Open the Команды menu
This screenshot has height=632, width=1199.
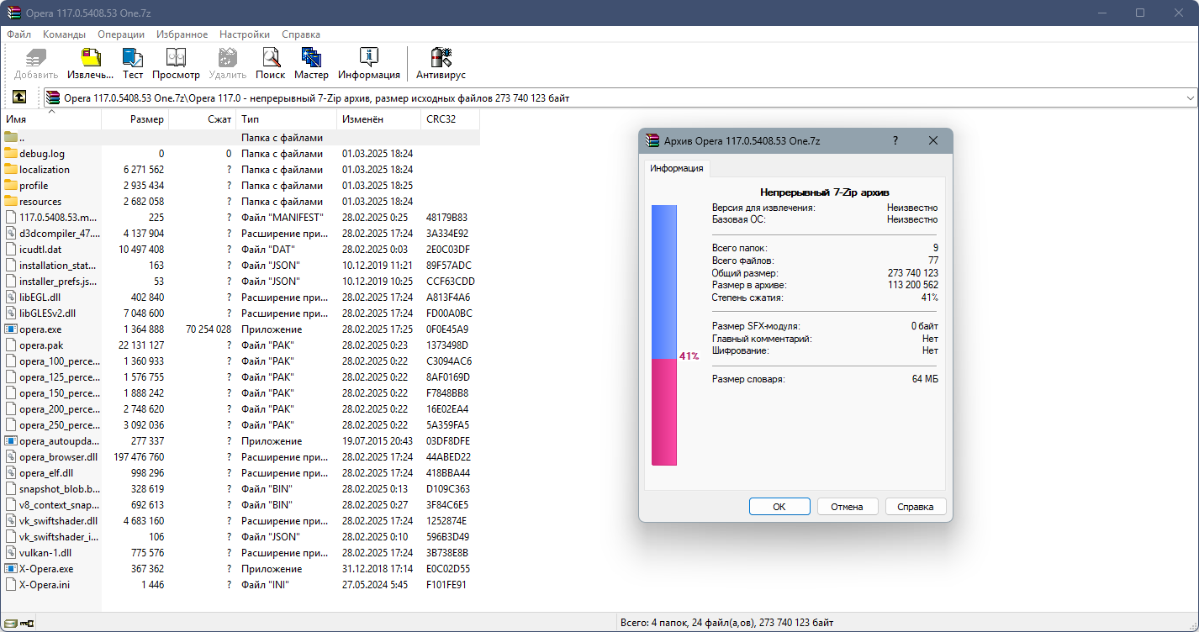65,34
